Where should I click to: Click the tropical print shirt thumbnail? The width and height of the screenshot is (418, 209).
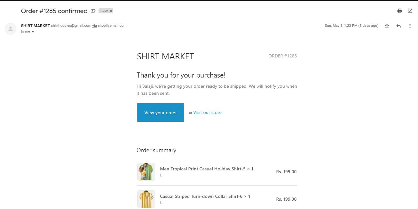[146, 172]
